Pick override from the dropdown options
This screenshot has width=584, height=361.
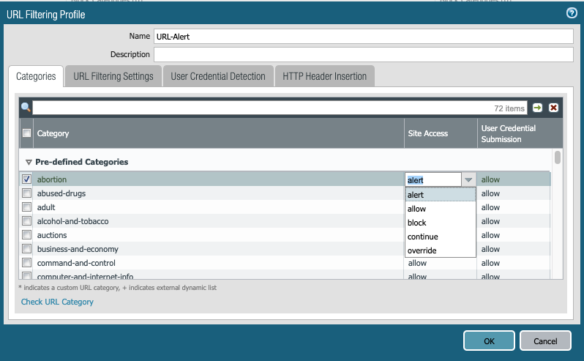pos(422,250)
